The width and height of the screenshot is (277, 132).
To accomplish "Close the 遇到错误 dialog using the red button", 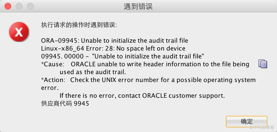I will tap(8, 6).
